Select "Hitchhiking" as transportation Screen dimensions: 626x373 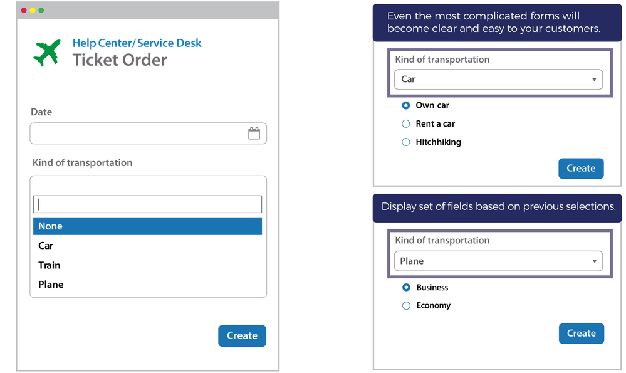pos(406,142)
